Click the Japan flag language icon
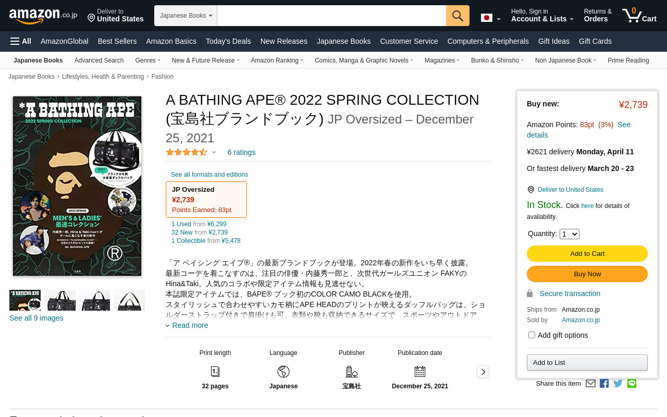 (x=487, y=18)
